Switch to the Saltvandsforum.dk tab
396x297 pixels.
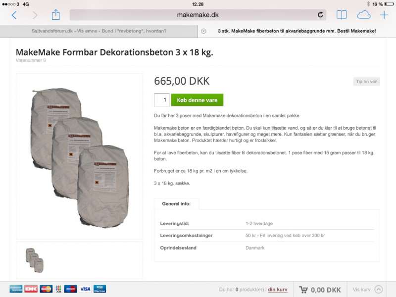(99, 31)
